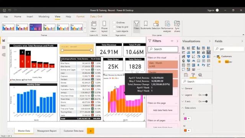Image resolution: width=245 pixels, height=138 pixels.
Task: Open Model view from left sidebar
Action: click(x=4, y=54)
